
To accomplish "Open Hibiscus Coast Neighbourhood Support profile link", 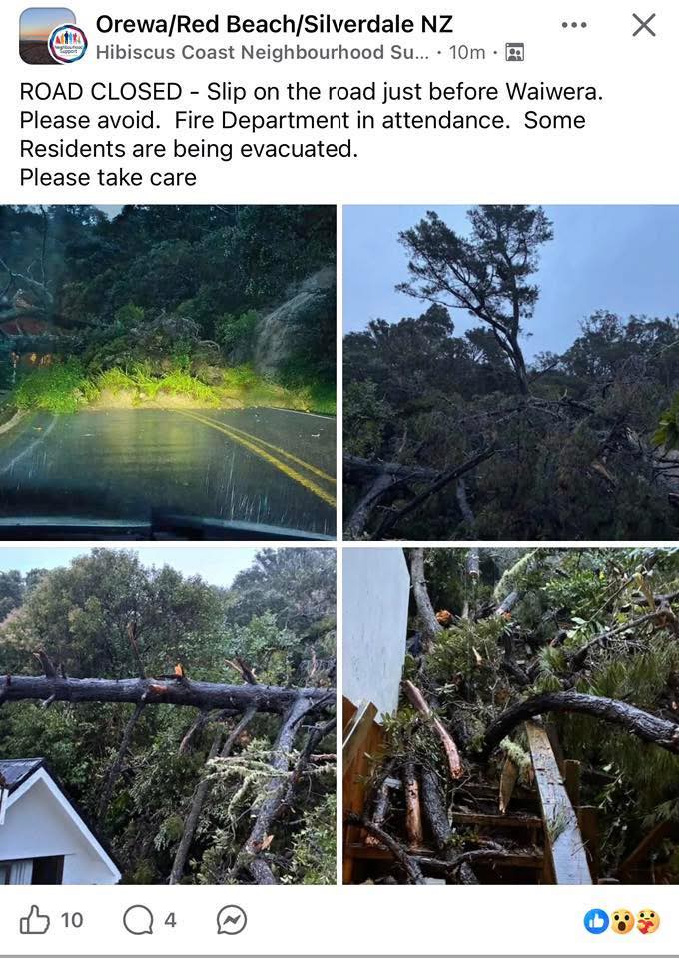I will click(x=263, y=53).
